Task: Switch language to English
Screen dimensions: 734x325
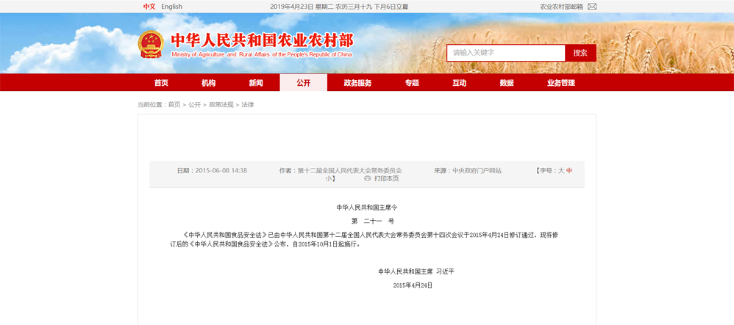Action: [x=171, y=7]
